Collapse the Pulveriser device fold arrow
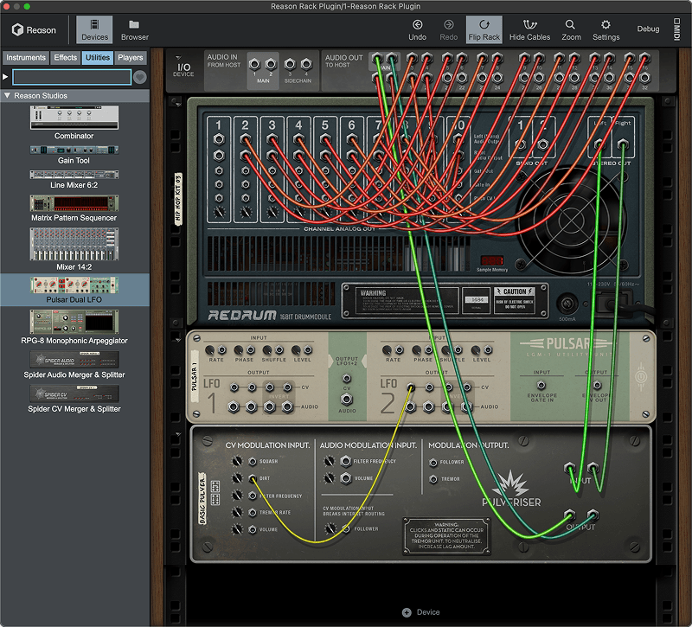The image size is (692, 627). point(178,435)
